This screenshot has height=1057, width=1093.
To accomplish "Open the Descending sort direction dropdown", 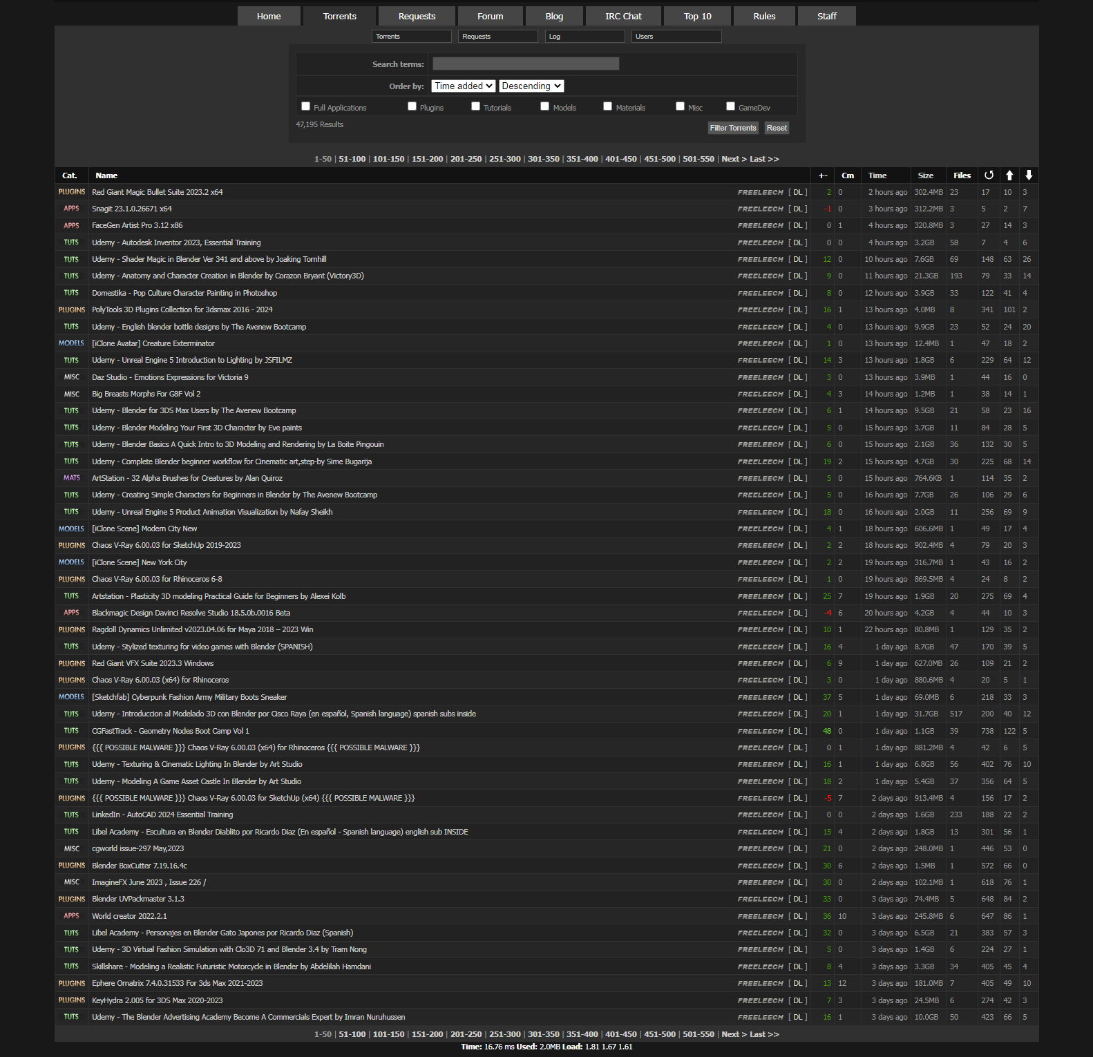I will (531, 86).
